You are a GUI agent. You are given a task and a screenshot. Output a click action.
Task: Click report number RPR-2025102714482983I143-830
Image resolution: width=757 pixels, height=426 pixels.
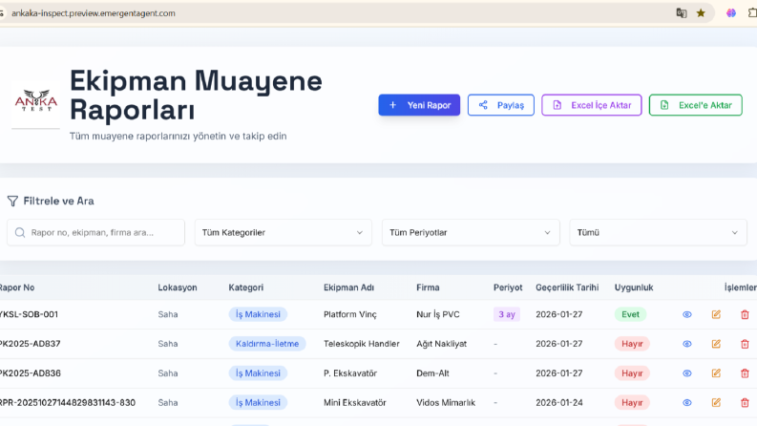(68, 403)
